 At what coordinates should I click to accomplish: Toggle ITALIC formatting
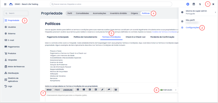(x=57, y=90)
